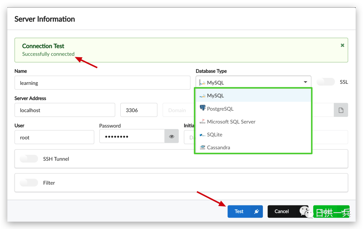Dismiss the Connection Test success banner
This screenshot has width=363, height=229.
[x=342, y=45]
